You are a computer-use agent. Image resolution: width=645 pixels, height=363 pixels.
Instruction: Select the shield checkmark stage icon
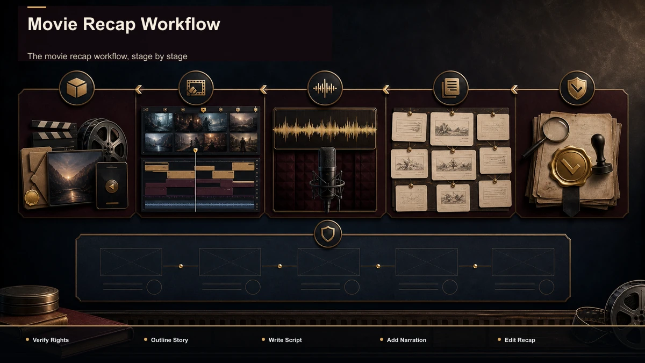click(x=577, y=88)
